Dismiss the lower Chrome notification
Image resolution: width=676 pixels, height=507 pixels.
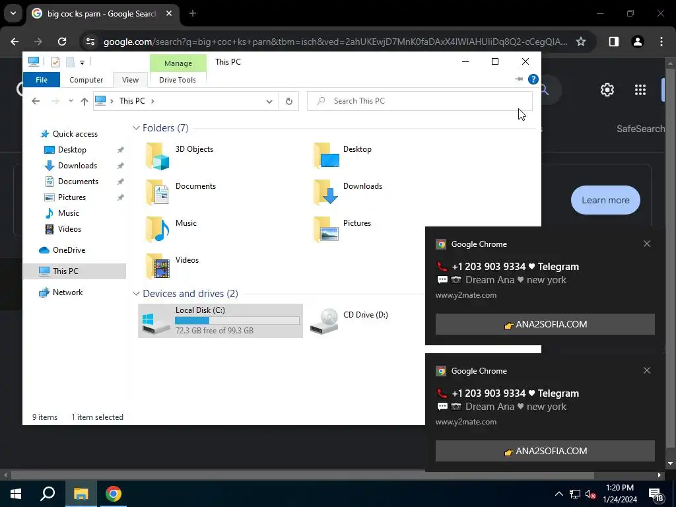click(647, 370)
